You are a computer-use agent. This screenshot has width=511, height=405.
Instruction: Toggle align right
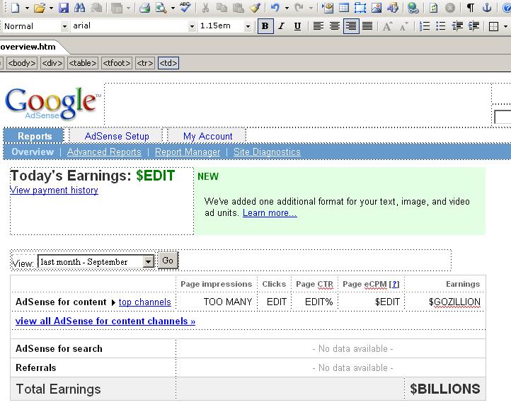(x=351, y=26)
